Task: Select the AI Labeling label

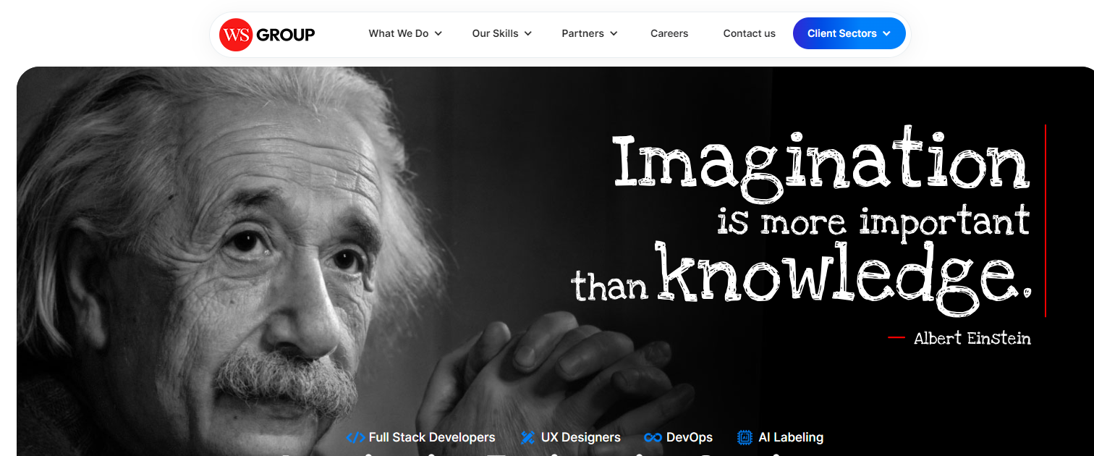Action: 791,437
